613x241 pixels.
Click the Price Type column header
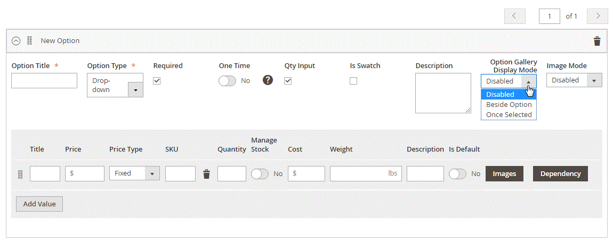[x=126, y=149]
